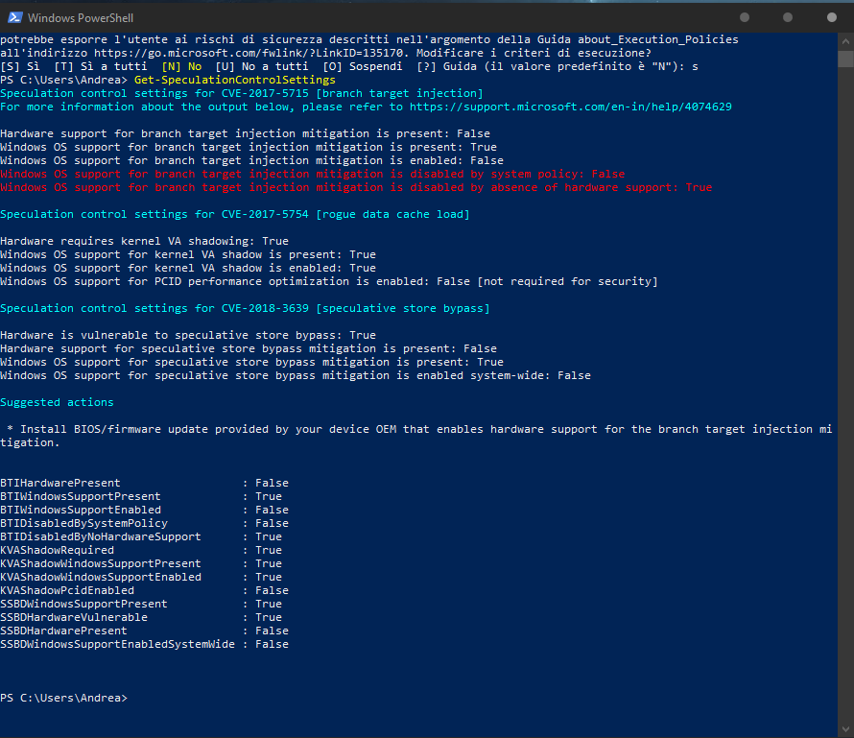Click the leftmost round window control button
Screen dimensions: 854x738
pyautogui.click(x=745, y=17)
